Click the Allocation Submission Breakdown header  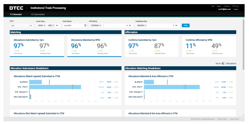[66, 68]
